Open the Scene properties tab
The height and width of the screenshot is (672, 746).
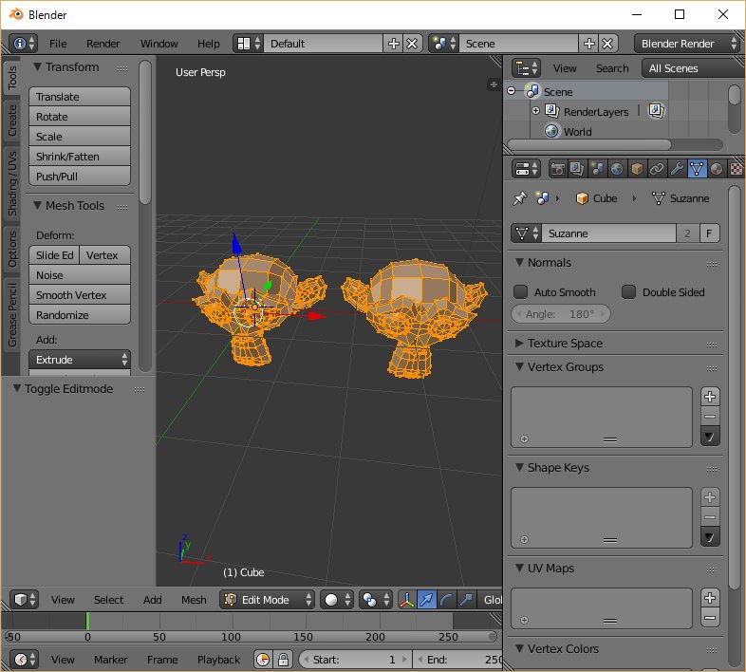(597, 169)
